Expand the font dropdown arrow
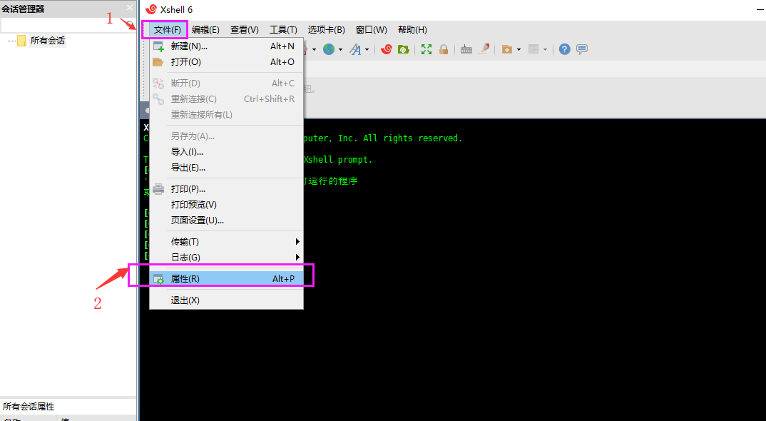Viewport: 766px width, 421px height. coord(367,49)
